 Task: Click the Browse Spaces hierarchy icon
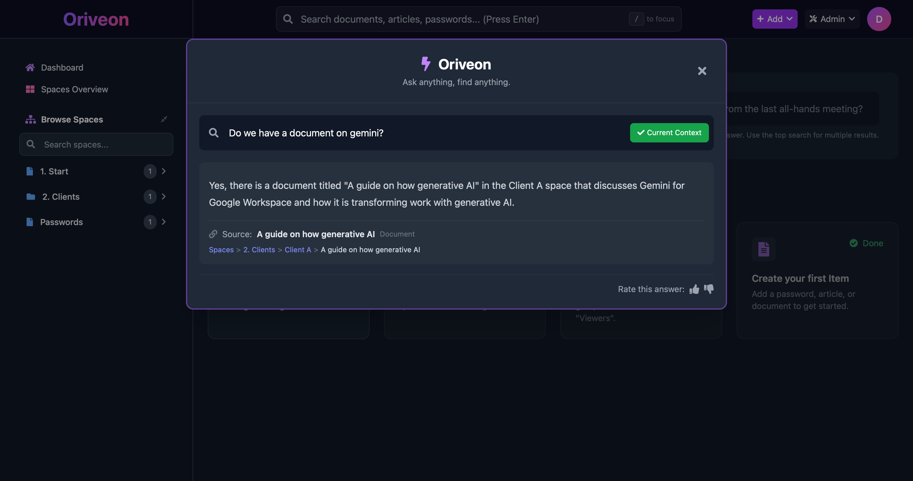[x=30, y=119]
